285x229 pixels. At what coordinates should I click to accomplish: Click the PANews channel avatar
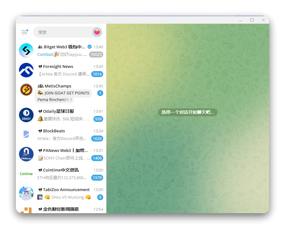click(26, 154)
